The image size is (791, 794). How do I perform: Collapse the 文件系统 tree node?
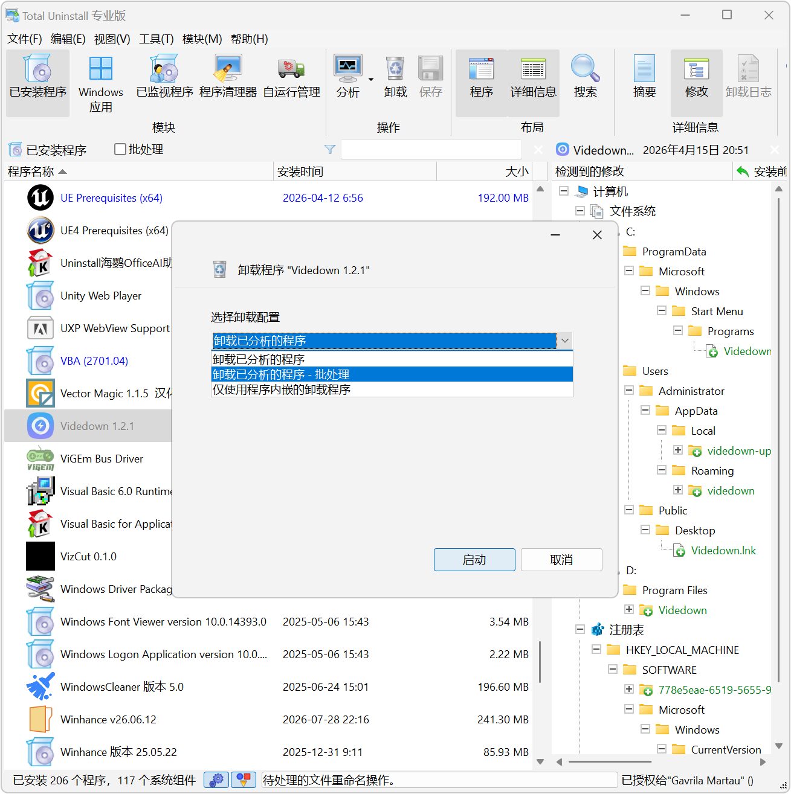coord(580,211)
